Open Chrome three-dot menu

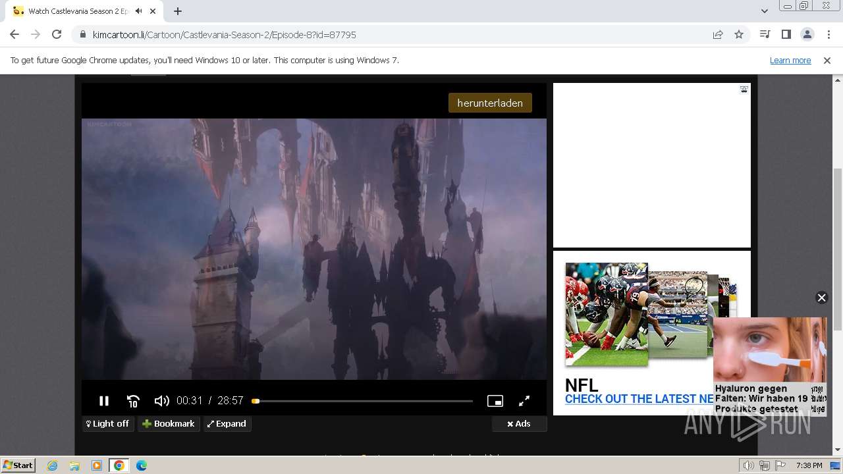[829, 35]
